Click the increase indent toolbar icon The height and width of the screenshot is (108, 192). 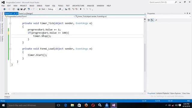click(x=69, y=9)
